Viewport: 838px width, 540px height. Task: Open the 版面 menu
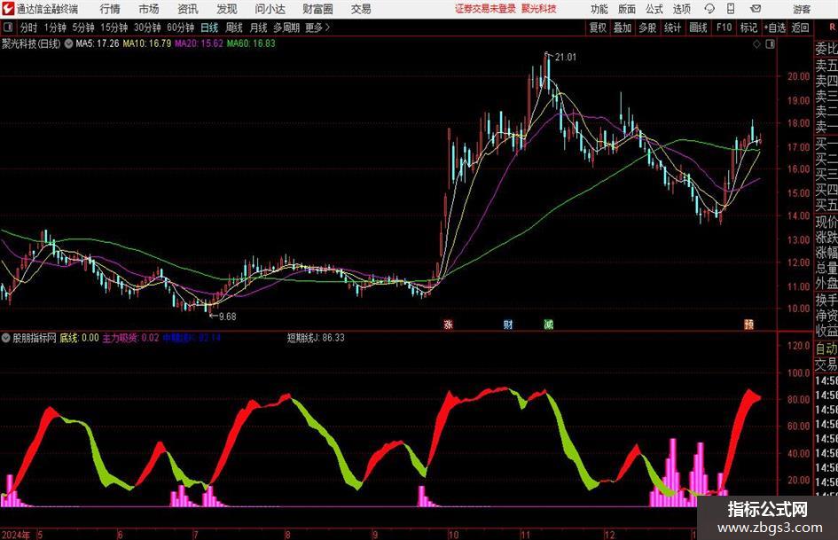[626, 9]
